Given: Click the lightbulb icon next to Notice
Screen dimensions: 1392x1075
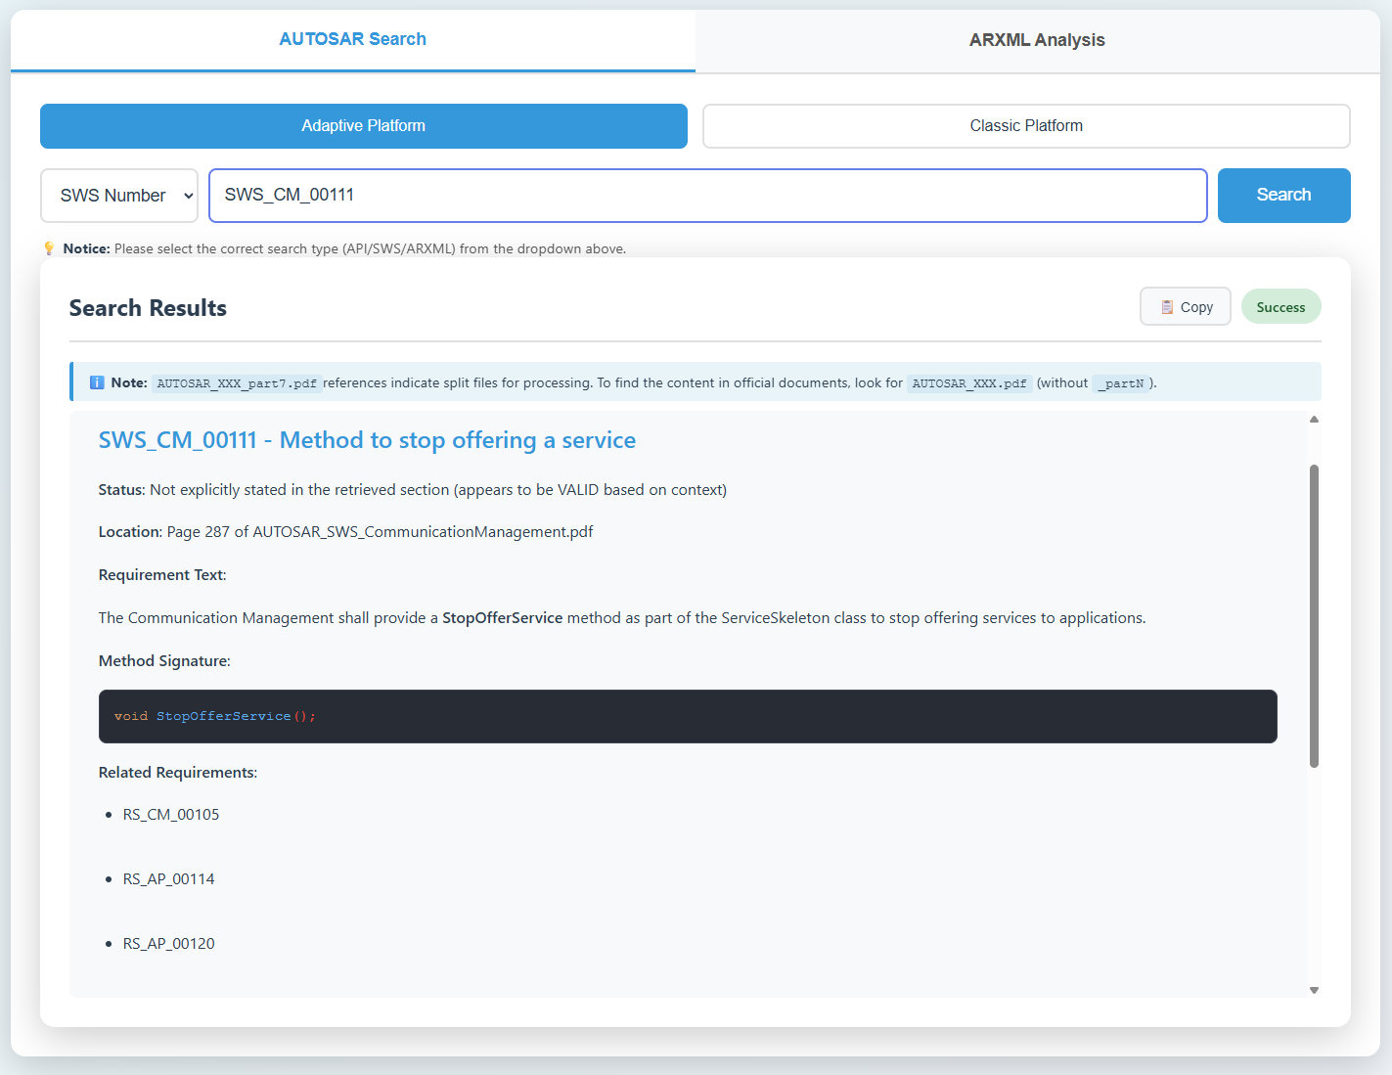Looking at the screenshot, I should [49, 248].
